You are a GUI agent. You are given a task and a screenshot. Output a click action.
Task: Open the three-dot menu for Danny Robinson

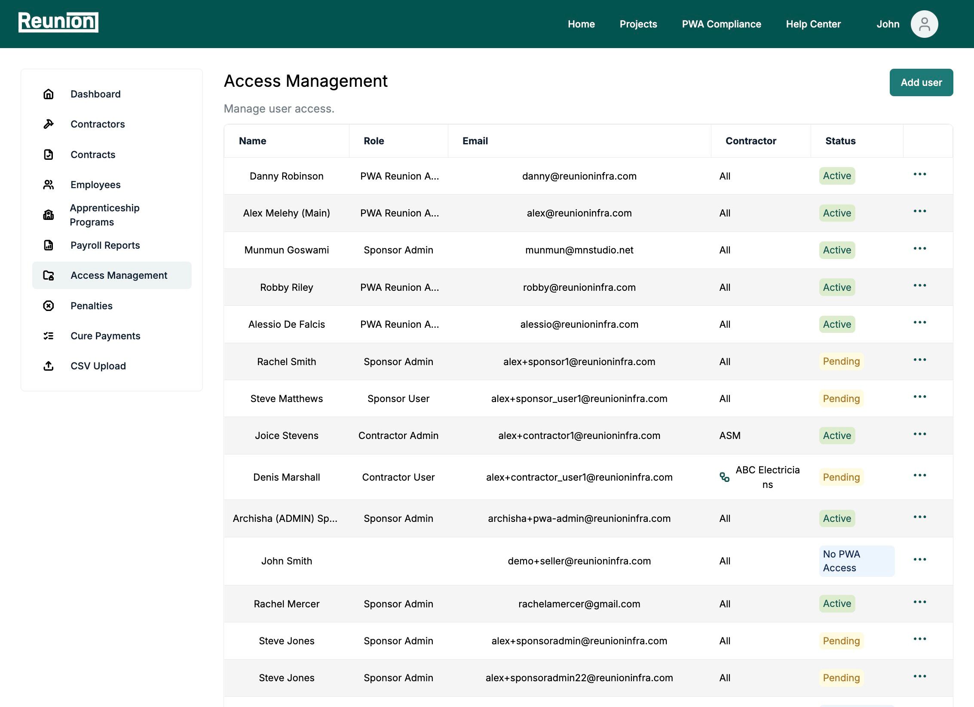click(920, 174)
